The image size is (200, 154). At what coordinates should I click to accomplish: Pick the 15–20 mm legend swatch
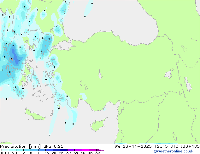click(x=49, y=150)
